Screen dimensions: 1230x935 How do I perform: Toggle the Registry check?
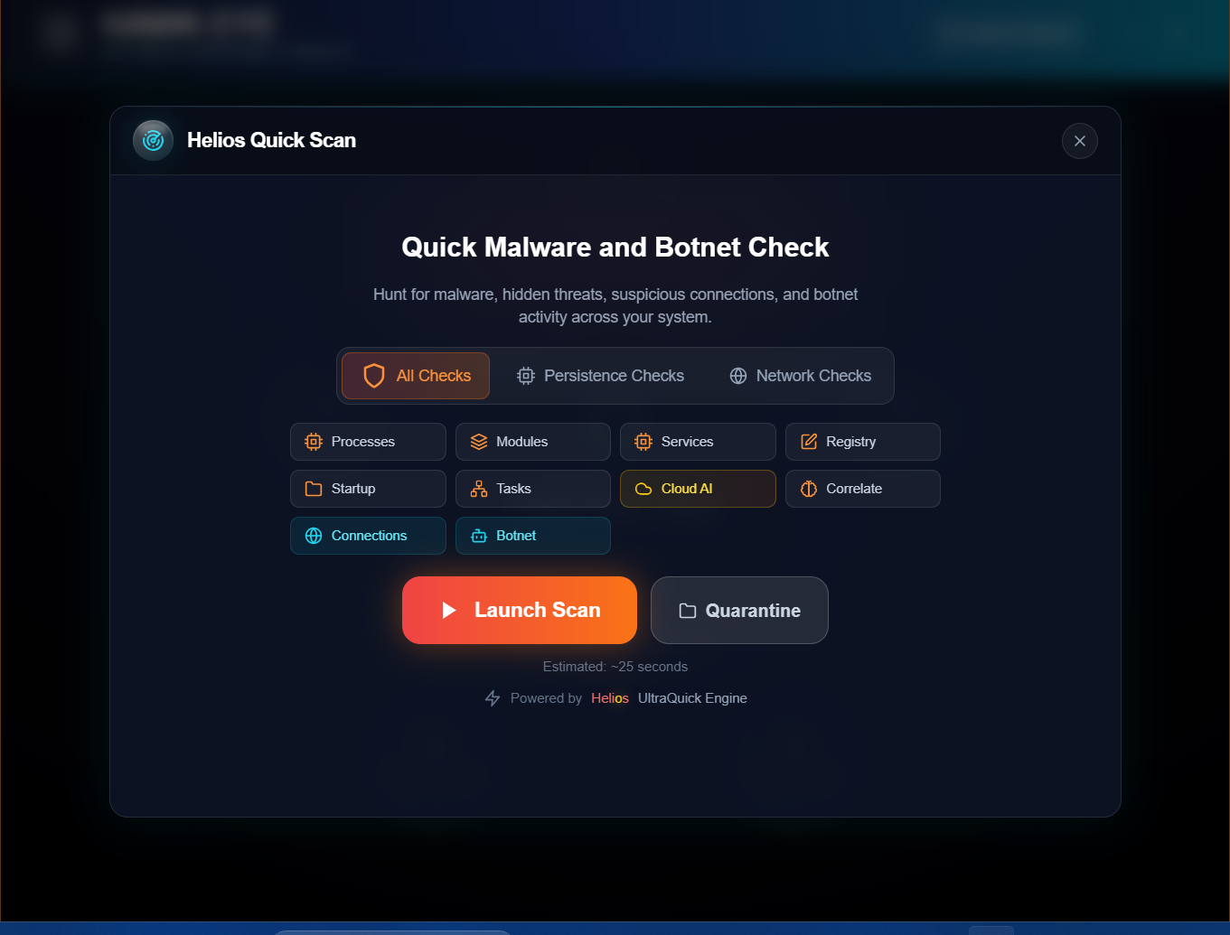863,442
